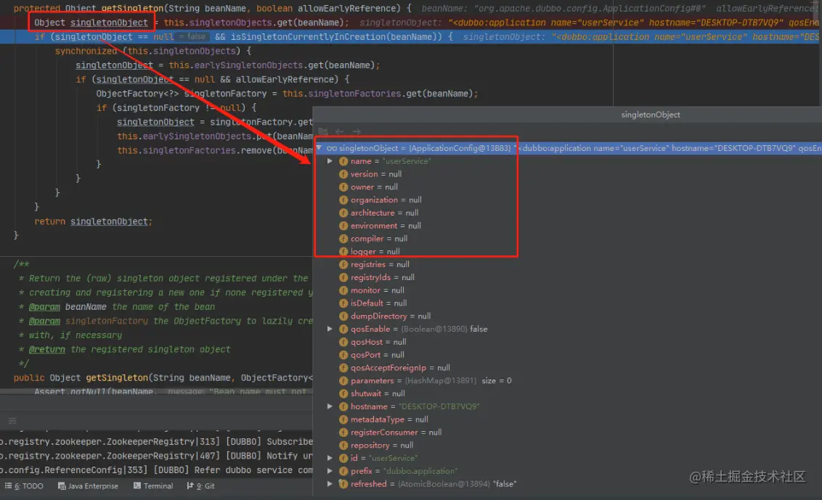Click the singletonObject inspector popup title
The image size is (822, 500).
pos(651,115)
